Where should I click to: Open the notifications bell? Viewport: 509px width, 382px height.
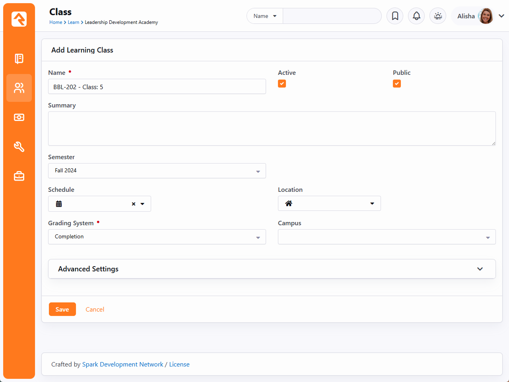(x=416, y=16)
